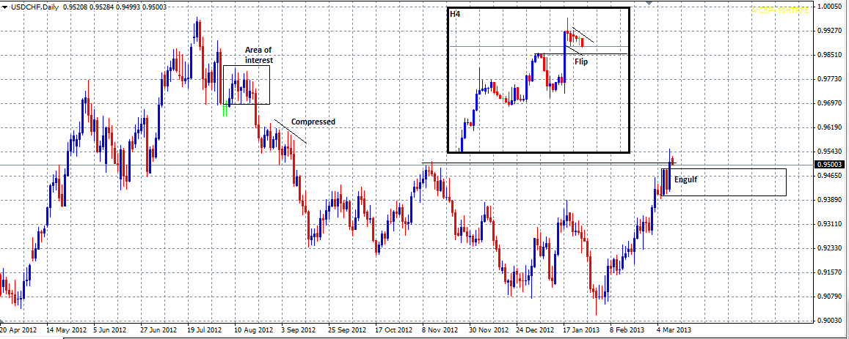Click the green double-bar marker under the candles
Screen dimensions: 849x339
point(225,111)
